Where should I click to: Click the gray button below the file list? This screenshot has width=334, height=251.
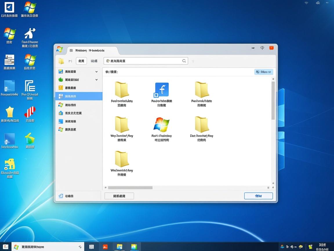point(119,196)
